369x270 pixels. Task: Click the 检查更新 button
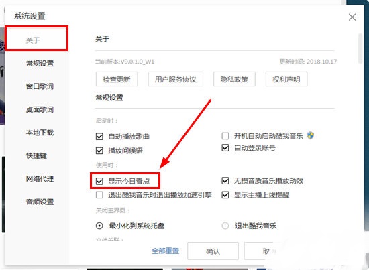pyautogui.click(x=117, y=80)
